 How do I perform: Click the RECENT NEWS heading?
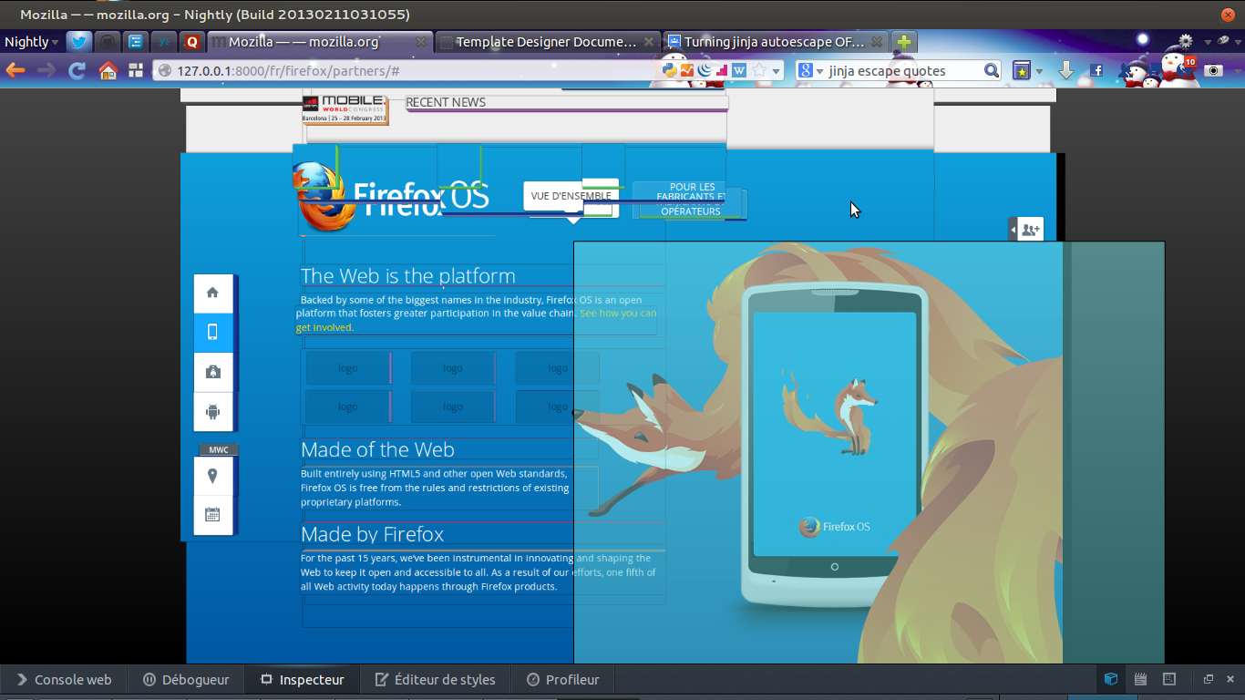(446, 102)
